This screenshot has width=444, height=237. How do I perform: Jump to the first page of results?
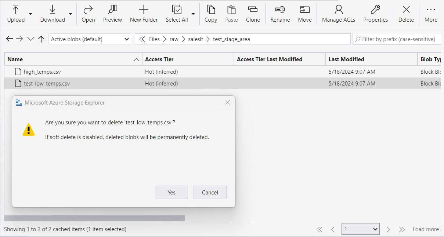(x=320, y=229)
